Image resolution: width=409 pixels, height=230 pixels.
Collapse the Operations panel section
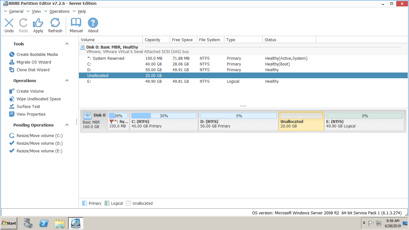click(67, 81)
